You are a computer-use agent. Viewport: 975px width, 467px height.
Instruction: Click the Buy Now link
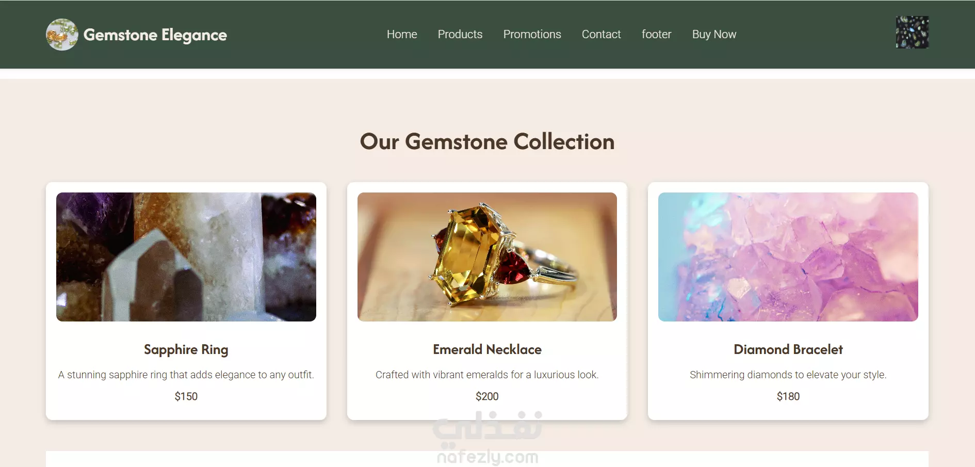[714, 34]
